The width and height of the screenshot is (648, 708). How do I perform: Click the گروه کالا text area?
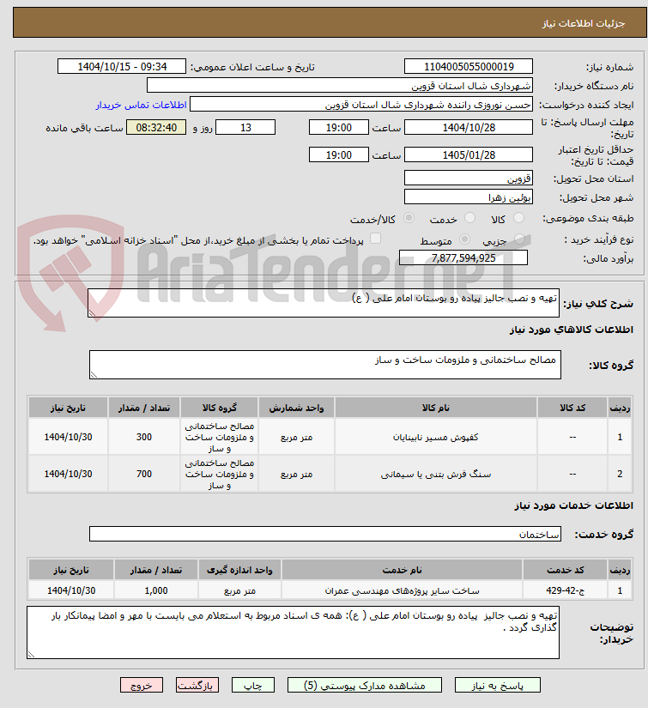click(325, 365)
